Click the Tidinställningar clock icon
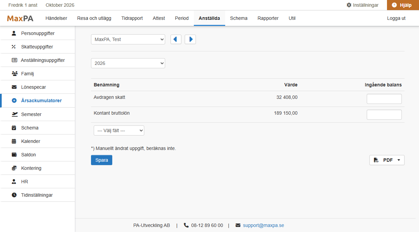The width and height of the screenshot is (419, 232). tap(14, 195)
